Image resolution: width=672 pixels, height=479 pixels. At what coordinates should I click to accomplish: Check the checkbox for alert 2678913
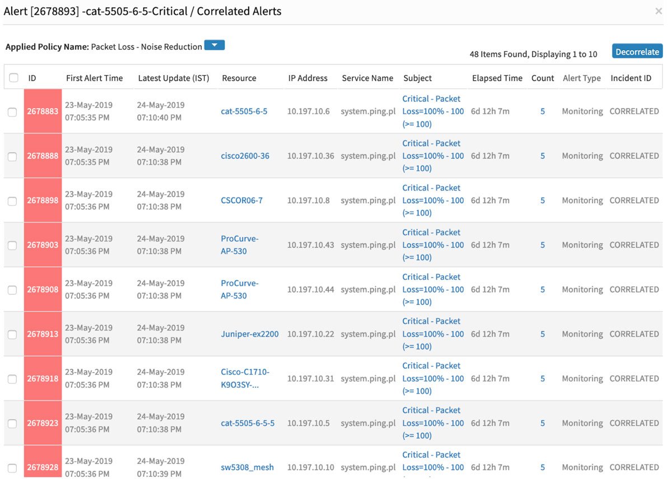coord(13,334)
